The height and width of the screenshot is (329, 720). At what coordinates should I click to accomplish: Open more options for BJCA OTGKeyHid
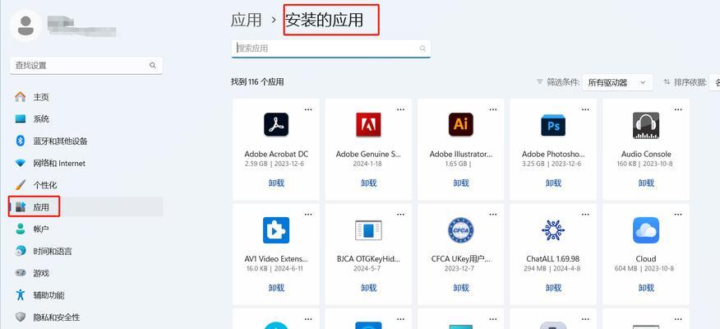400,214
